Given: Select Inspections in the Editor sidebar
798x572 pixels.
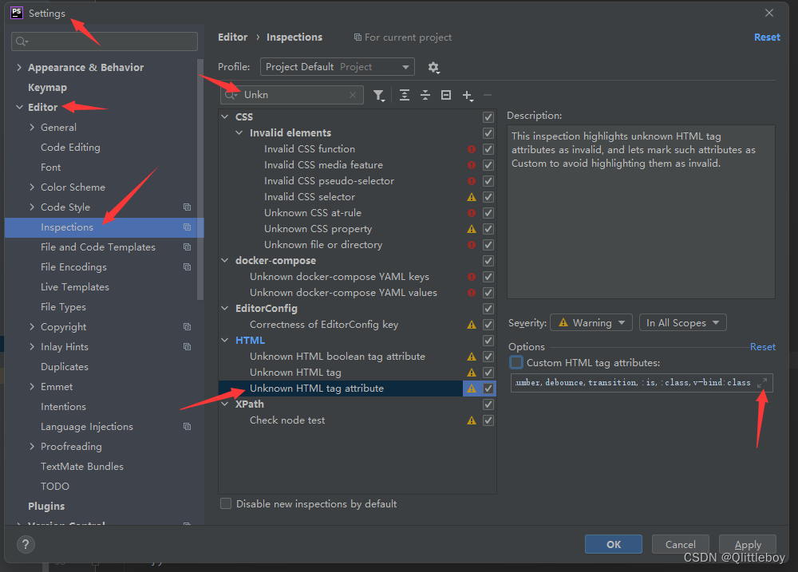Looking at the screenshot, I should [x=68, y=227].
